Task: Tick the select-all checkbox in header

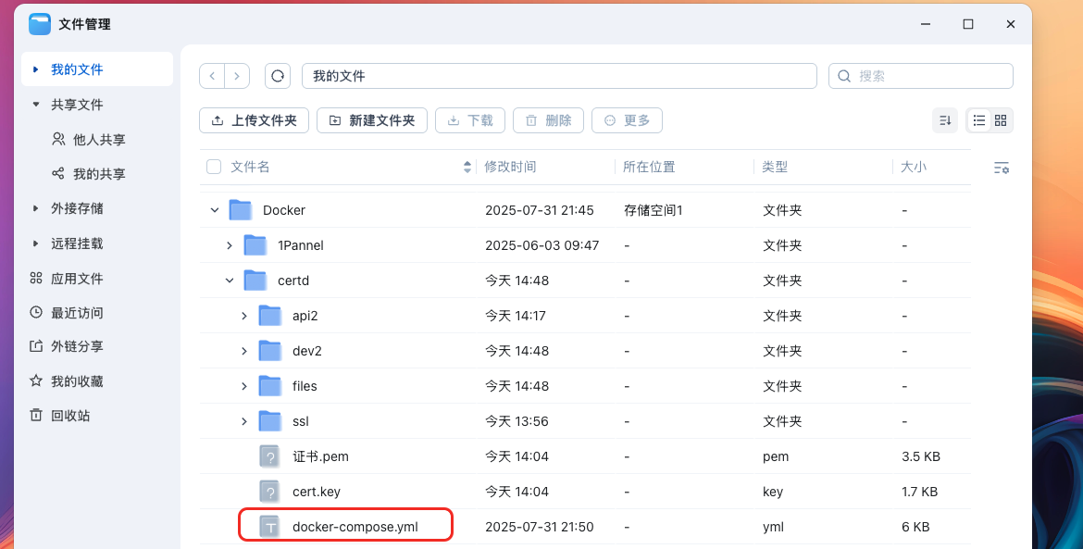Action: (x=214, y=167)
